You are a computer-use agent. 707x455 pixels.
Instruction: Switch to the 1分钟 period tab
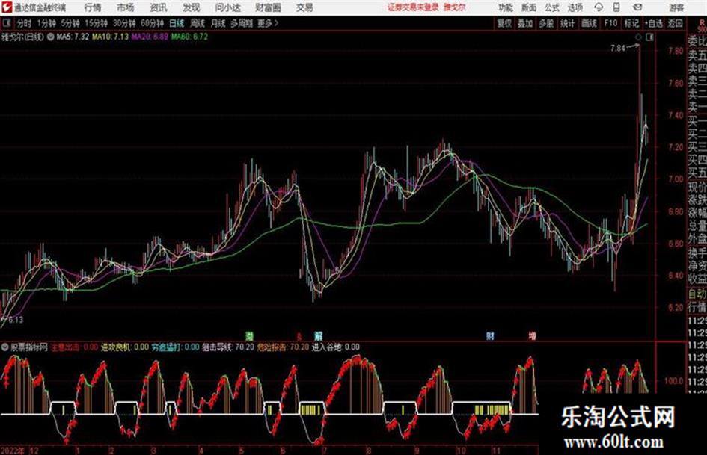tap(46, 23)
